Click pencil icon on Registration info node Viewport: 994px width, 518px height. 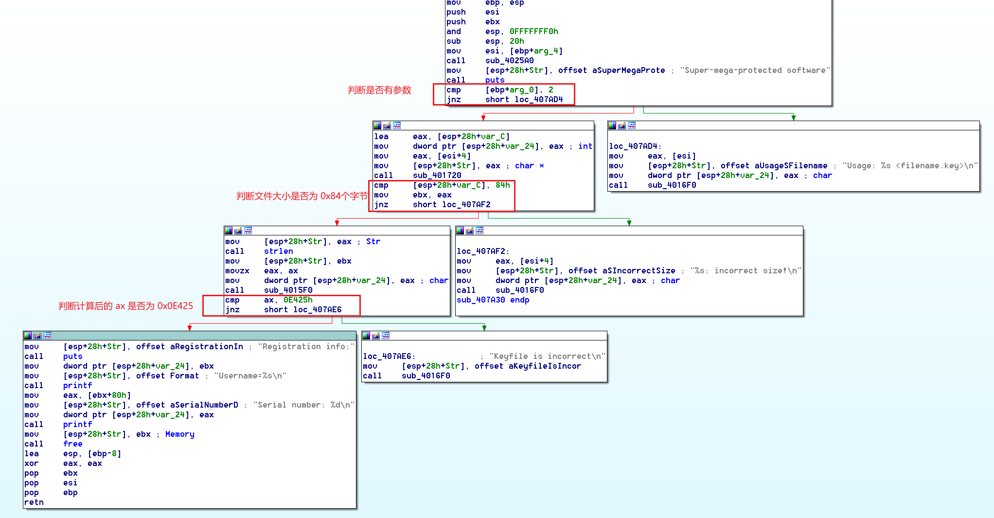(x=37, y=336)
